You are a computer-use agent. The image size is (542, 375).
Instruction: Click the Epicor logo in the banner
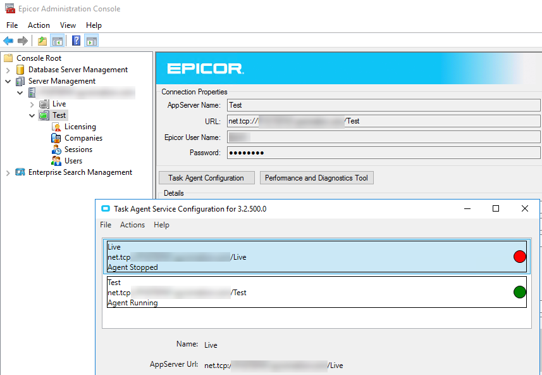pyautogui.click(x=206, y=68)
